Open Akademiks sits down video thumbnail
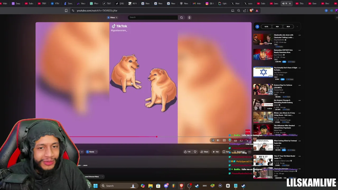The image size is (338, 190). pos(263,39)
